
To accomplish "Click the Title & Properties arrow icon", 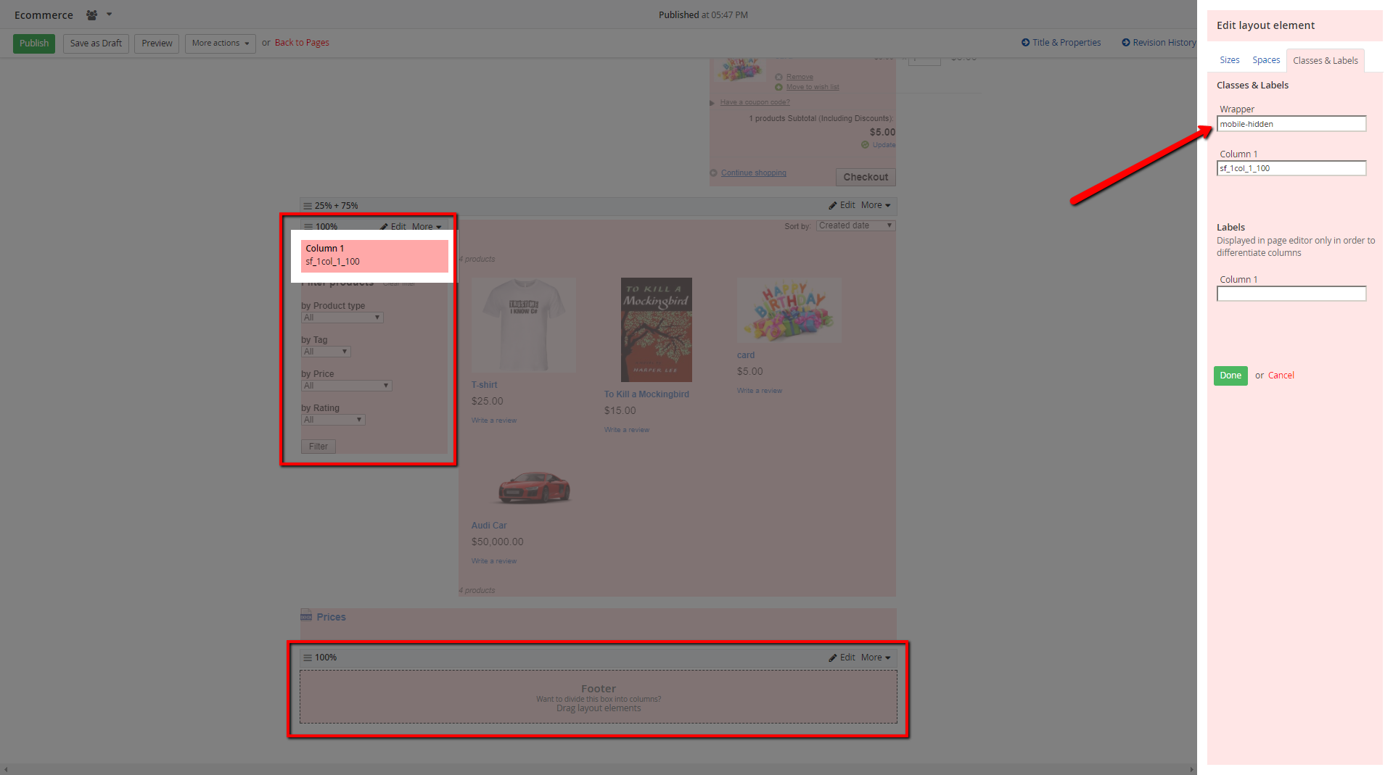I will pos(1025,43).
